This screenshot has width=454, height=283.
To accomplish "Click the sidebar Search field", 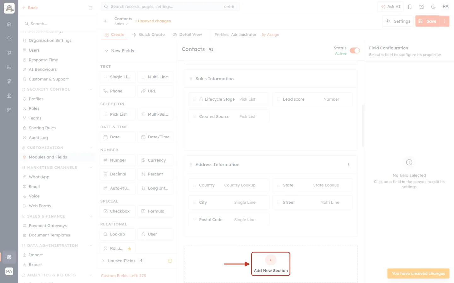I will pos(58,24).
